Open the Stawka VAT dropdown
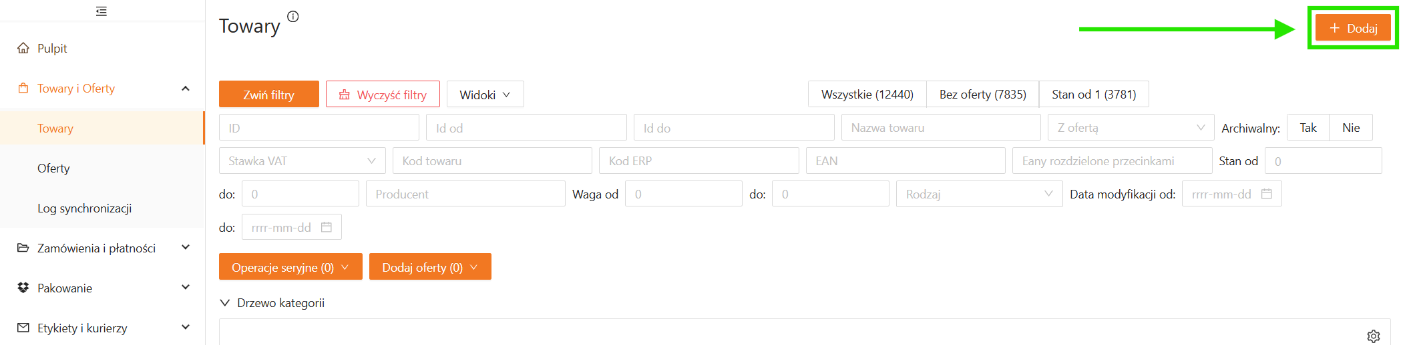 (302, 161)
